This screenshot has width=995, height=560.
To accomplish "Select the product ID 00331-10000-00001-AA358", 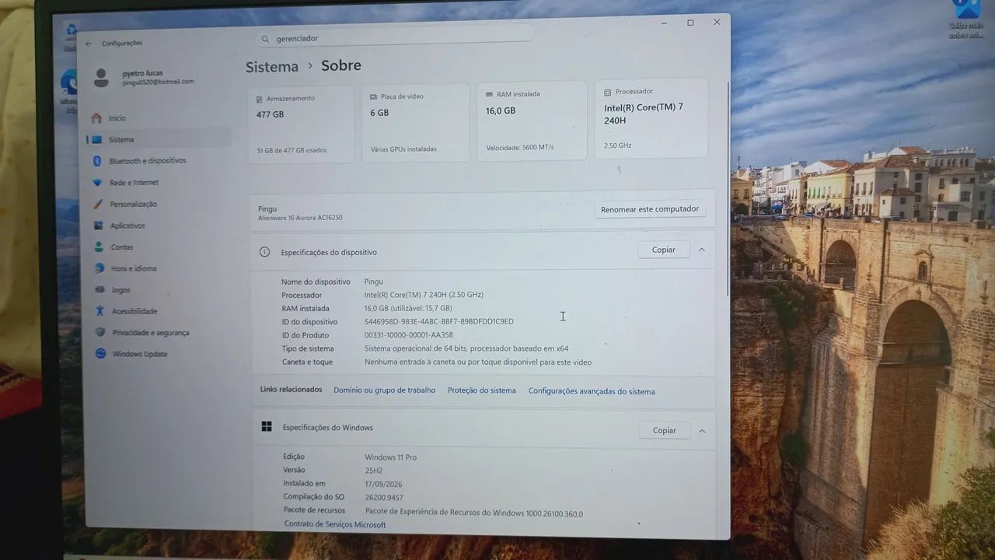I will 409,335.
